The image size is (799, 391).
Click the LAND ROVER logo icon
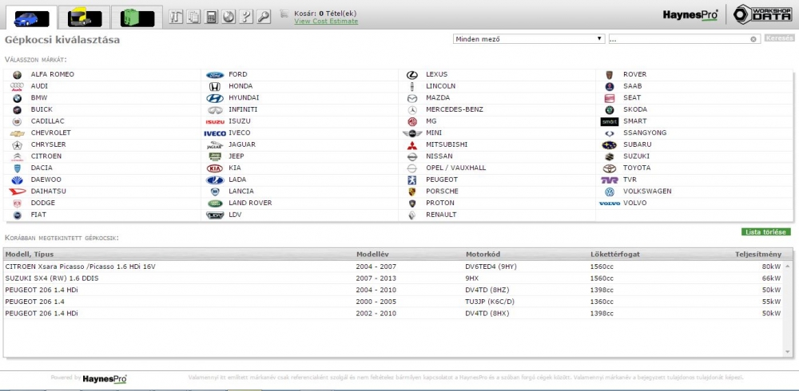pyautogui.click(x=214, y=203)
